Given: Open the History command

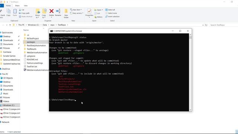Looking at the screenshot, I should (98, 17).
